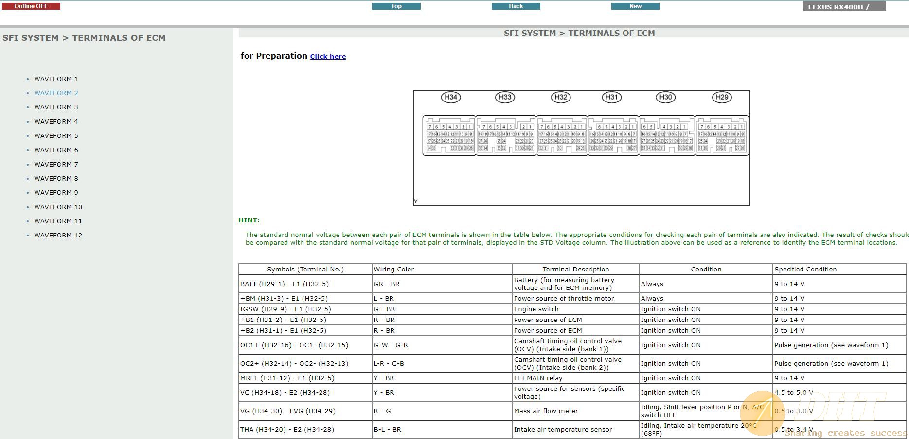
Task: Select the BATT (H29-1) - E1 (H32-5) cell
Action: 305,284
